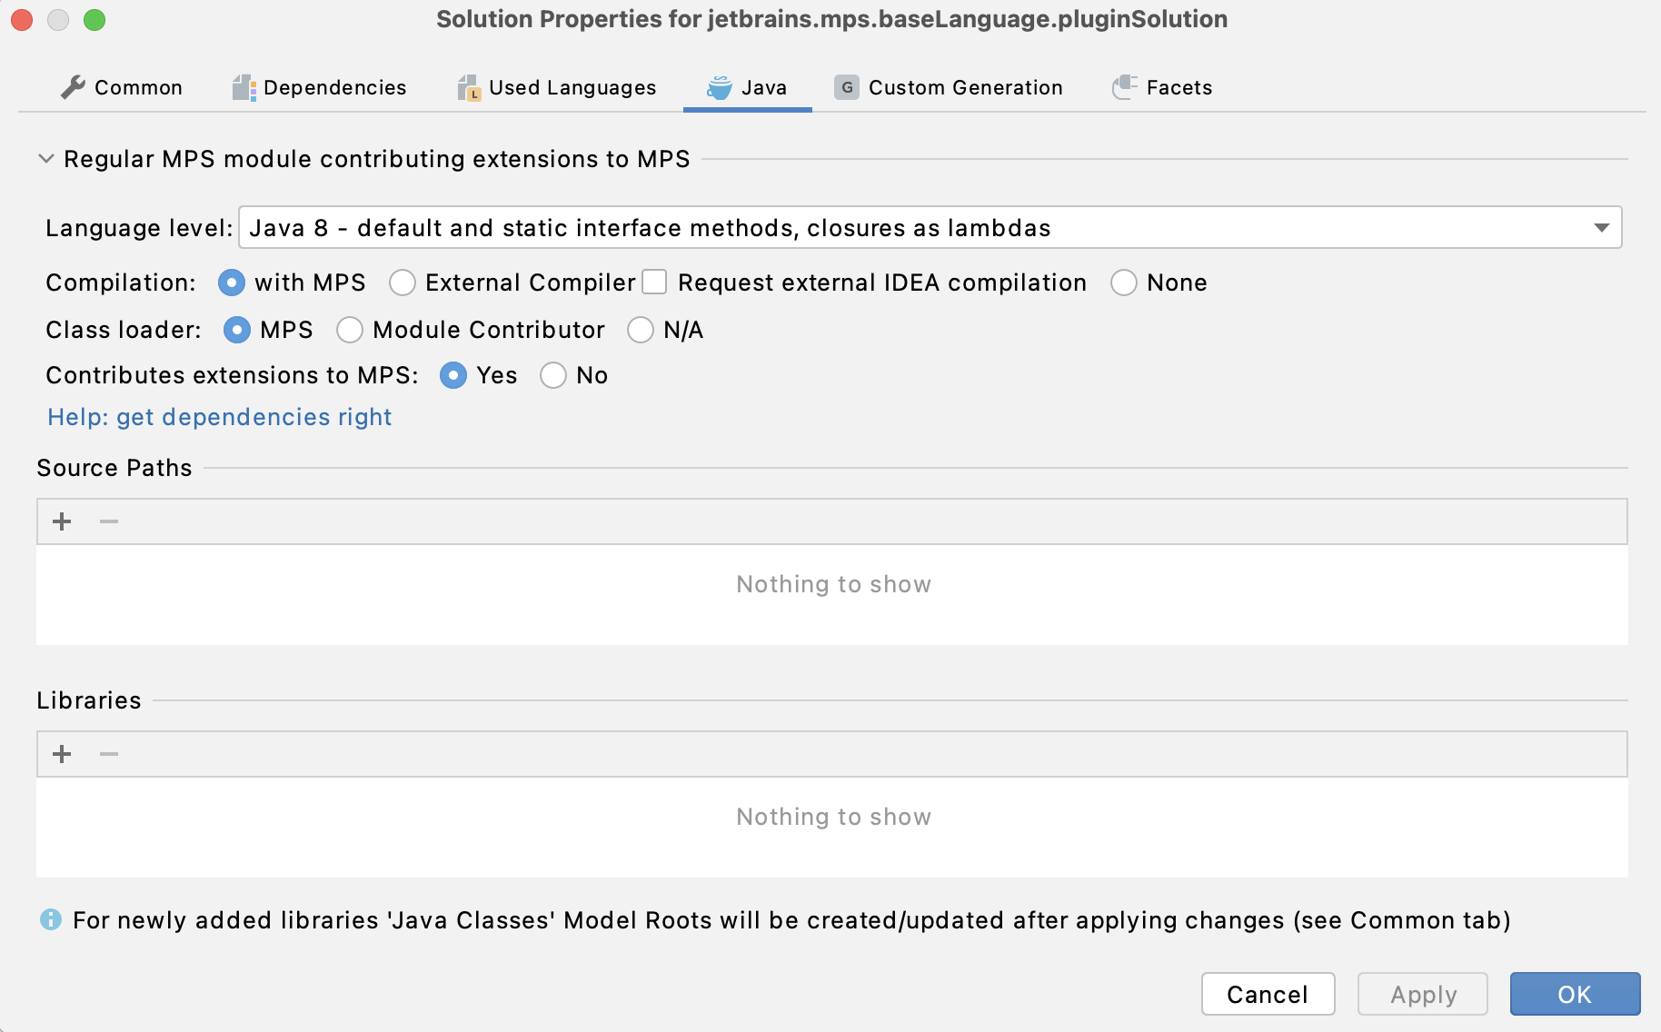
Task: Set Contributes extensions to MPS to No
Action: 553,375
